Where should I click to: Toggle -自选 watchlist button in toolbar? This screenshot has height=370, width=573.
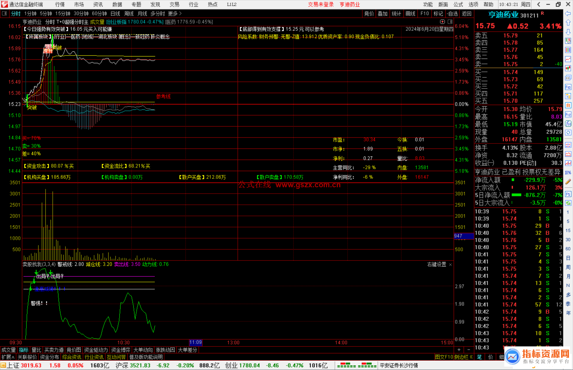pos(452,14)
